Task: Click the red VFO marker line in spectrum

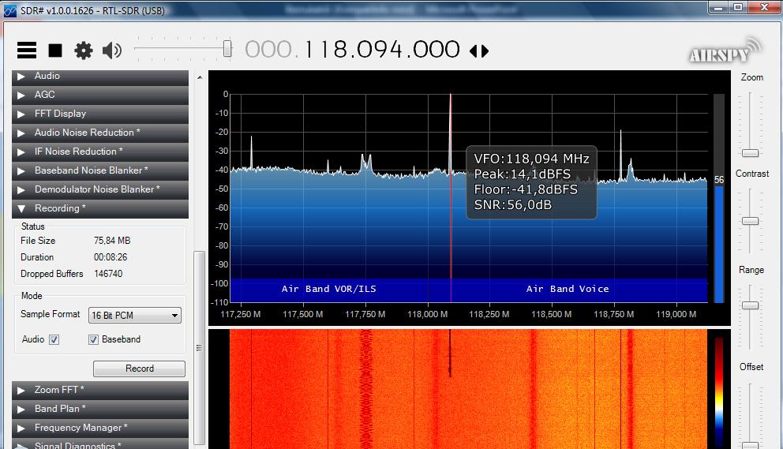Action: click(x=451, y=198)
